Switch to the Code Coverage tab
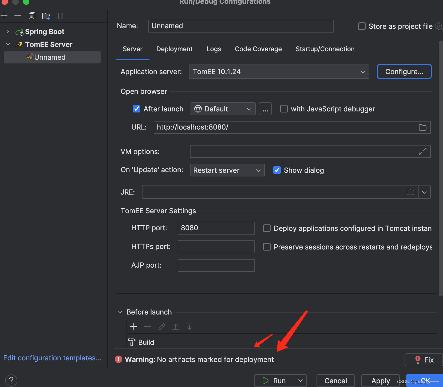The width and height of the screenshot is (443, 387). click(258, 49)
